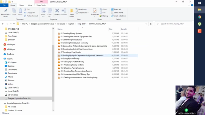
Task: Open recent locations dropdown arrow
Action: (11, 24)
